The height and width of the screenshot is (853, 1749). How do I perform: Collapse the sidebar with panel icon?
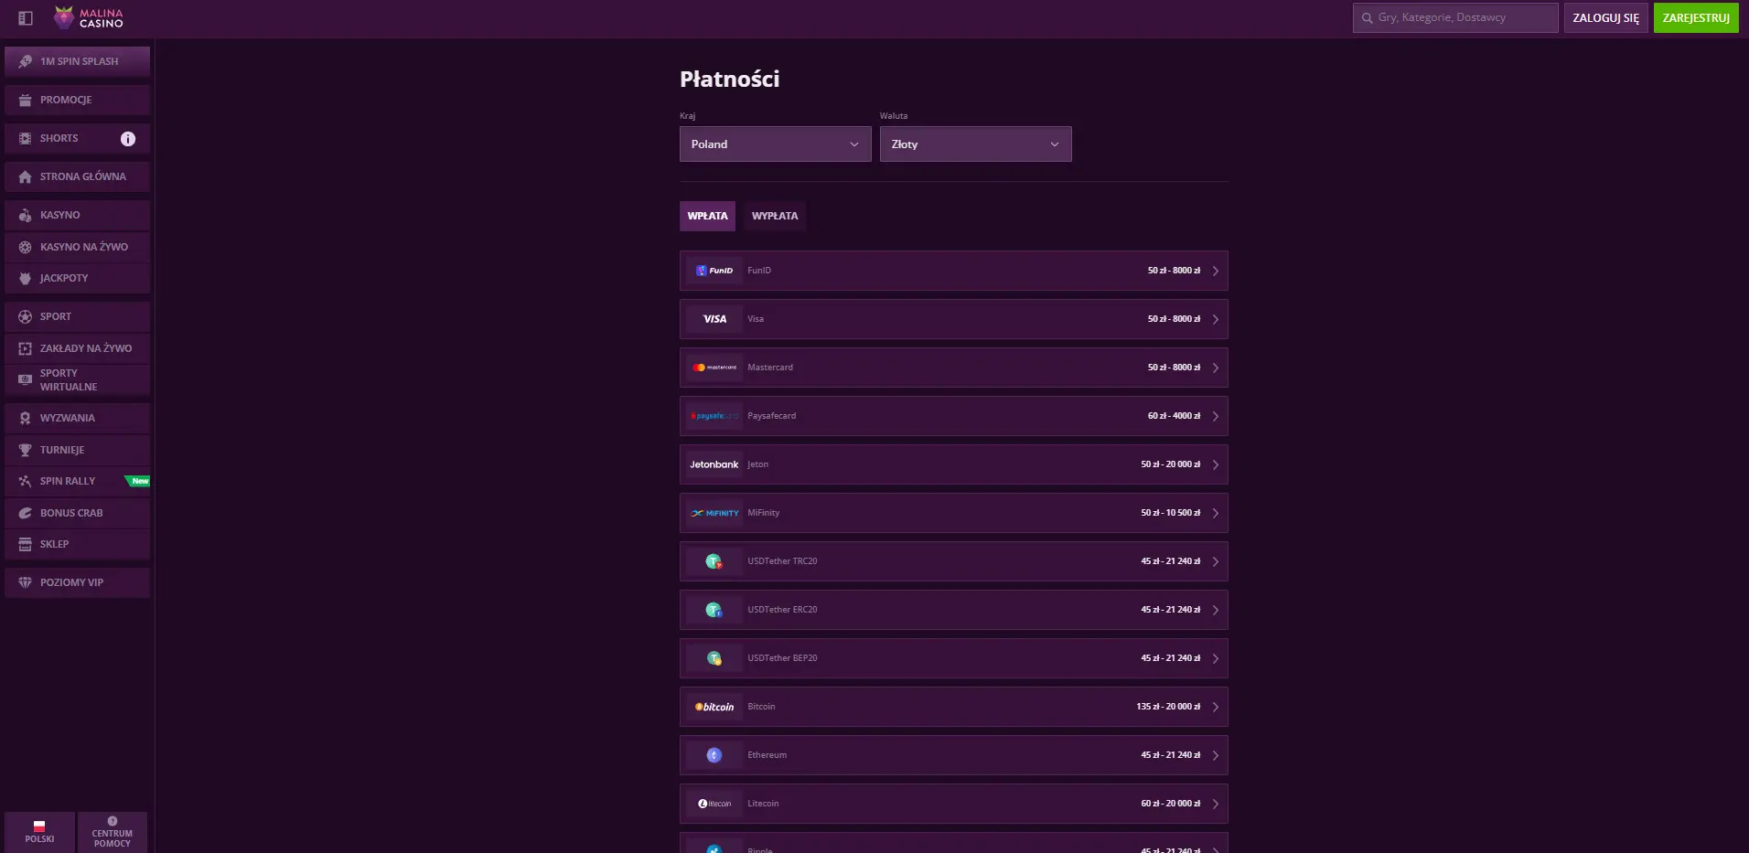(x=26, y=18)
